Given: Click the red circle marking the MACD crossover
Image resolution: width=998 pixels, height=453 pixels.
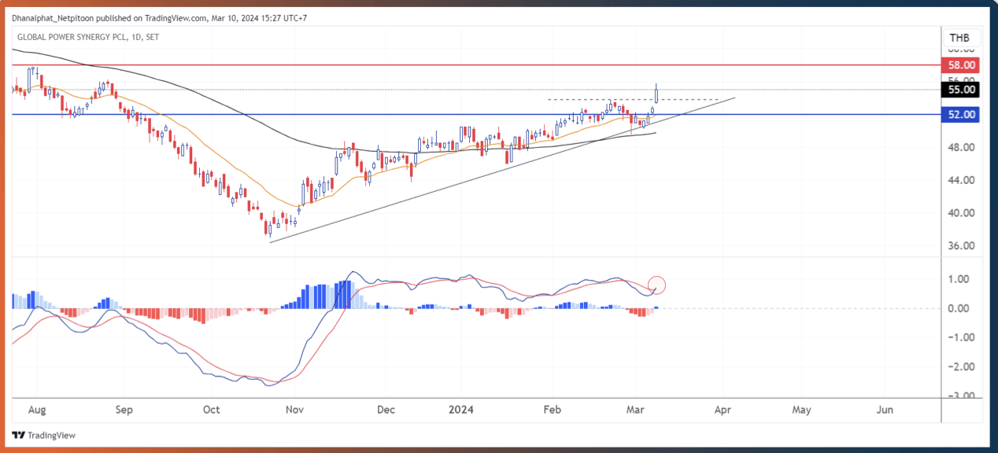Looking at the screenshot, I should [657, 285].
